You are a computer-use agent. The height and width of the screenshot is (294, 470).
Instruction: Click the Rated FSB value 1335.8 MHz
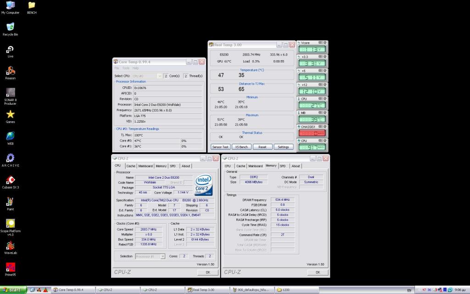coord(148,244)
